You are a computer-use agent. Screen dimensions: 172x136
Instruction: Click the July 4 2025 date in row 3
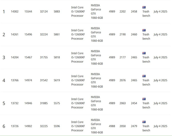pos(160,57)
